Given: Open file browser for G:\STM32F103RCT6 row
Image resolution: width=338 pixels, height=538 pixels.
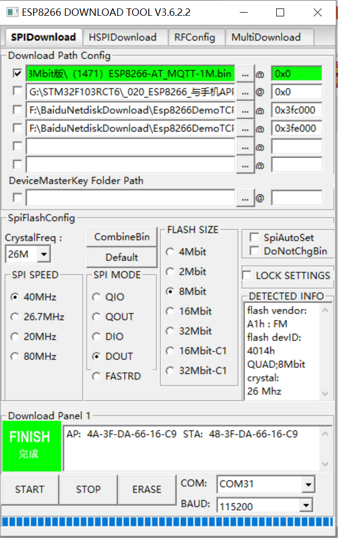Looking at the screenshot, I should coord(245,92).
